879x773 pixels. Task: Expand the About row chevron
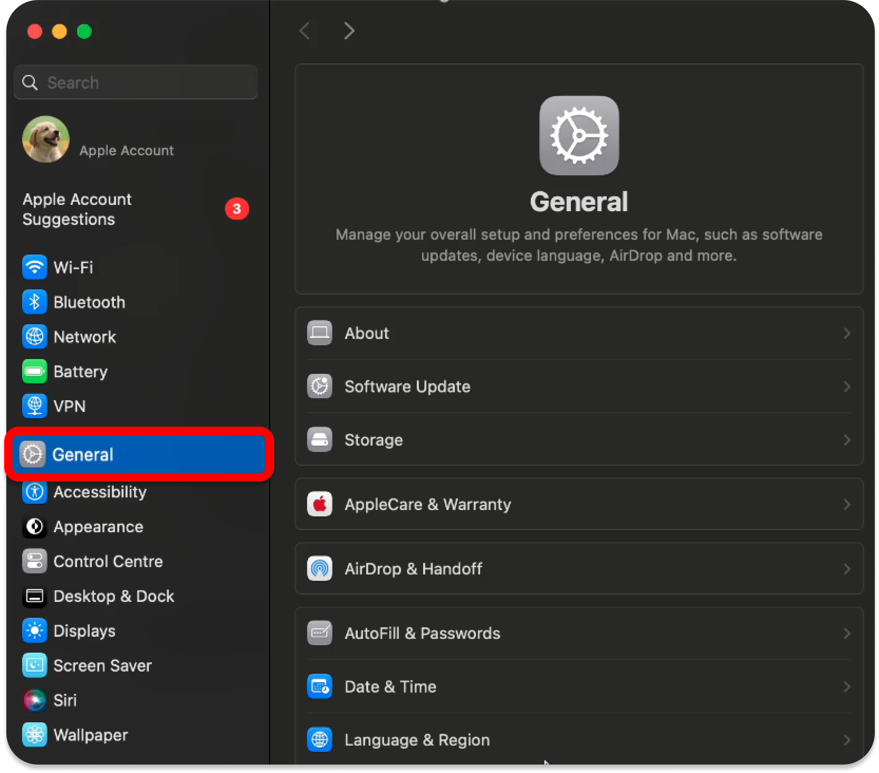coord(846,334)
